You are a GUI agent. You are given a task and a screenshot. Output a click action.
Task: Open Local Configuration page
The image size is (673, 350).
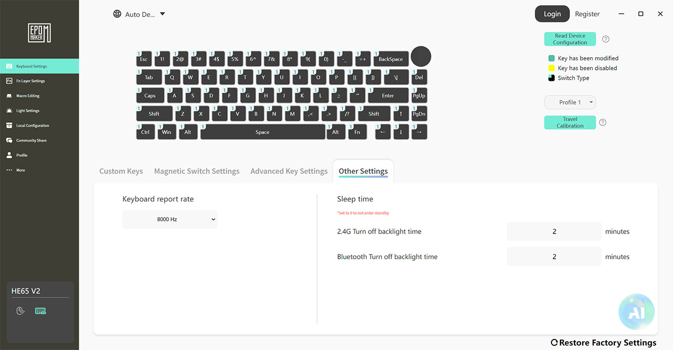click(x=39, y=125)
